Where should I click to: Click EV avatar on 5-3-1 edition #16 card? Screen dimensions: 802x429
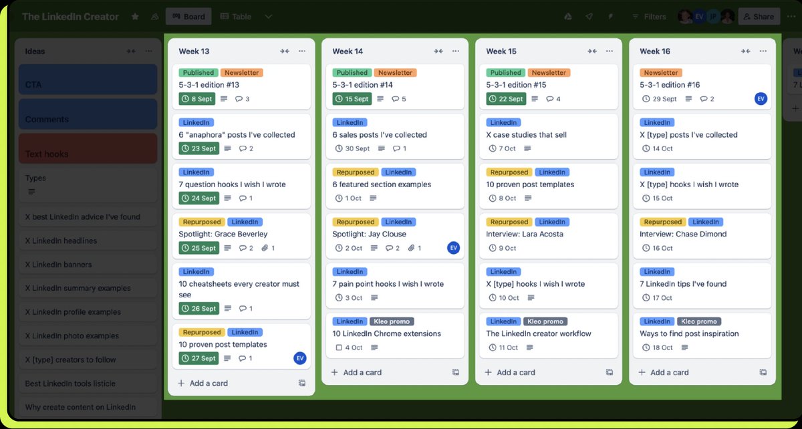click(761, 99)
